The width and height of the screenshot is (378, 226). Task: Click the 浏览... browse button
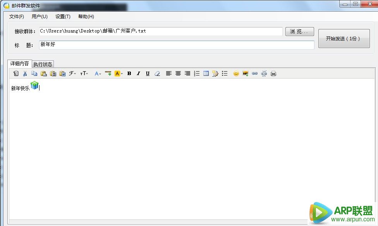[x=300, y=31]
